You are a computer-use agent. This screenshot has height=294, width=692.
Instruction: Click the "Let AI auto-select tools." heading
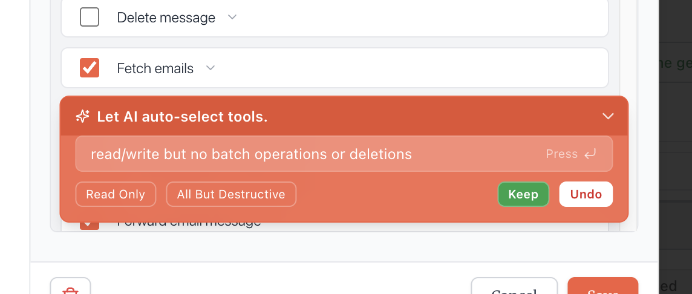point(182,117)
